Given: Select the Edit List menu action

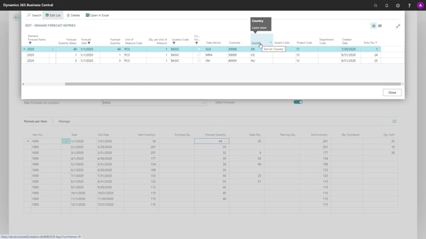Looking at the screenshot, I should coord(53,15).
